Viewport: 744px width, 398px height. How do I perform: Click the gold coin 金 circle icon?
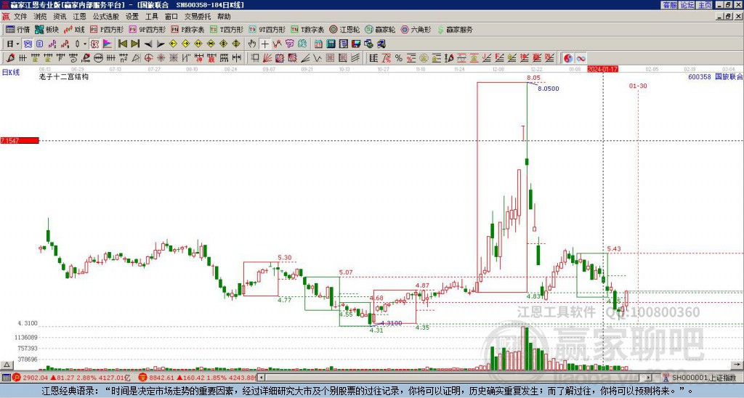tap(424, 58)
